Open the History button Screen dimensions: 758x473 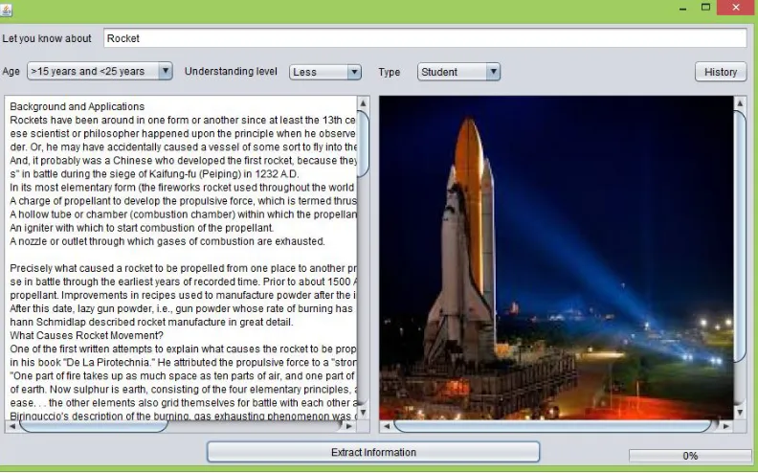721,72
